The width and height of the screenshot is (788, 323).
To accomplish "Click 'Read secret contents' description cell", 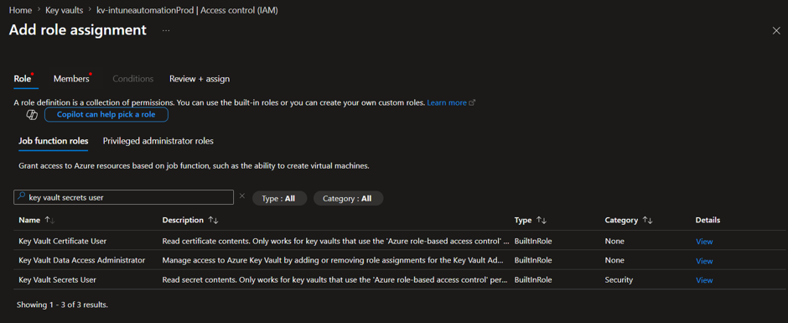I will pos(335,279).
